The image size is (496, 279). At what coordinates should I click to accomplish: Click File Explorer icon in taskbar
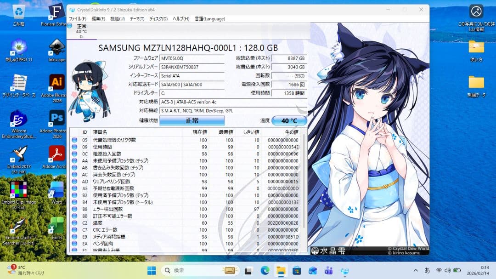point(280,270)
